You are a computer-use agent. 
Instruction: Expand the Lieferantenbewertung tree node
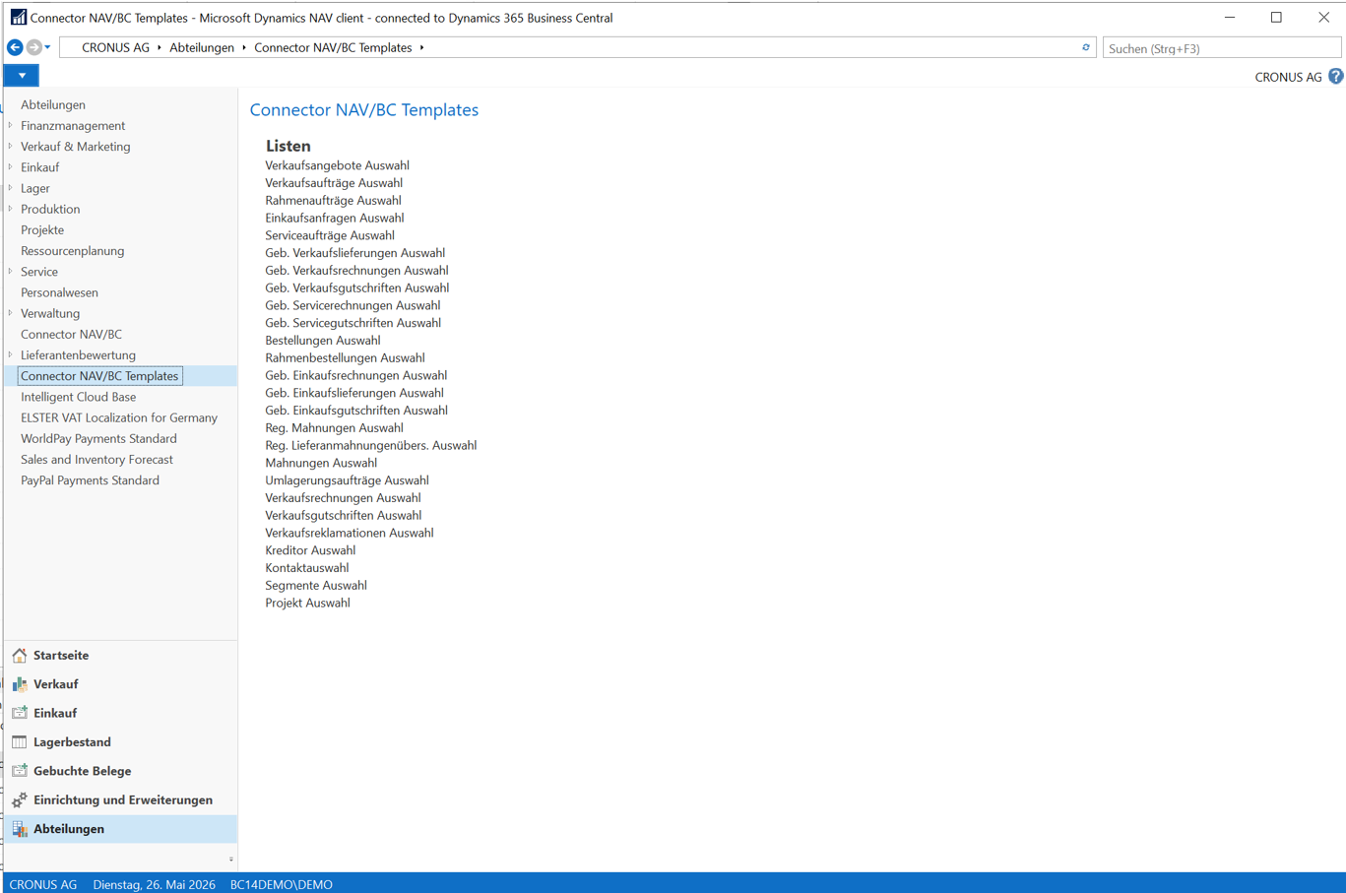pyautogui.click(x=11, y=354)
